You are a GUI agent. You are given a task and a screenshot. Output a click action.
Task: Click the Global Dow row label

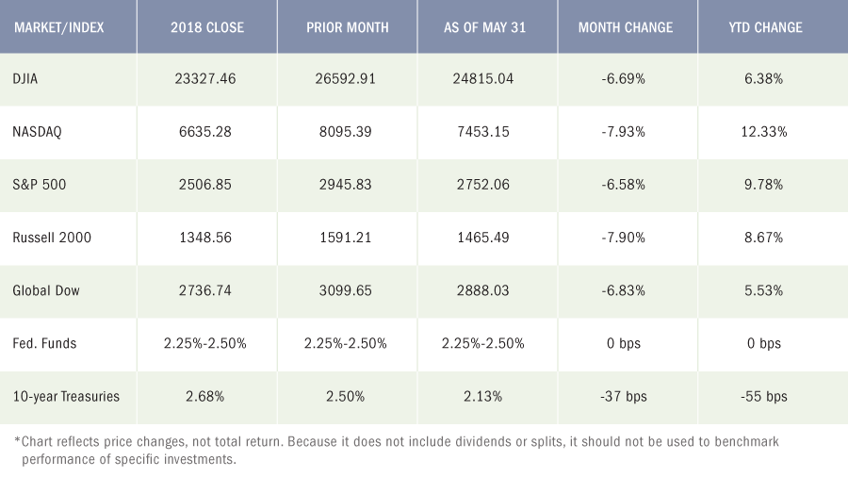[x=46, y=290]
